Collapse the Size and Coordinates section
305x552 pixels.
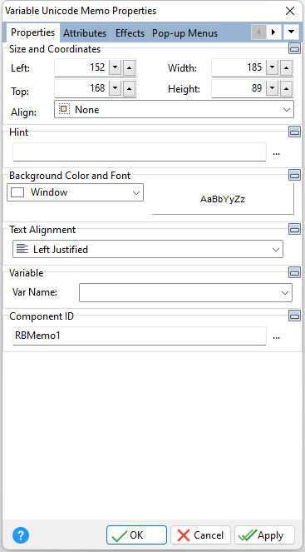(294, 48)
